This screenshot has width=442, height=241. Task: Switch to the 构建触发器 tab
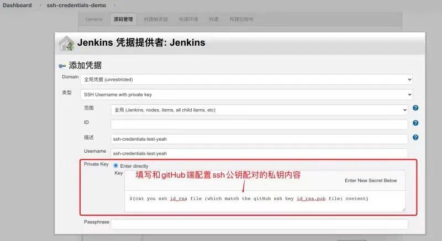point(156,19)
